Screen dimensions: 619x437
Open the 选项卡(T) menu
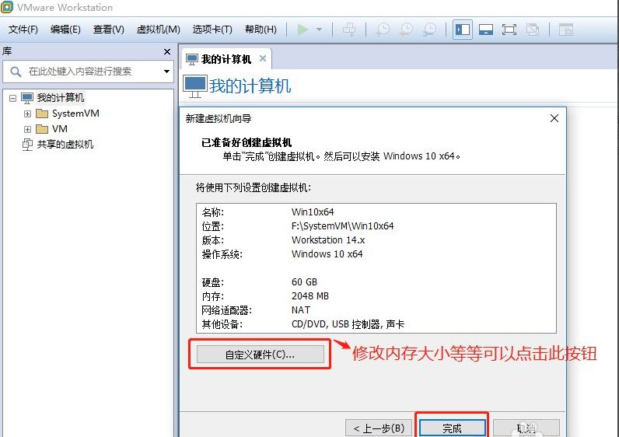[212, 30]
